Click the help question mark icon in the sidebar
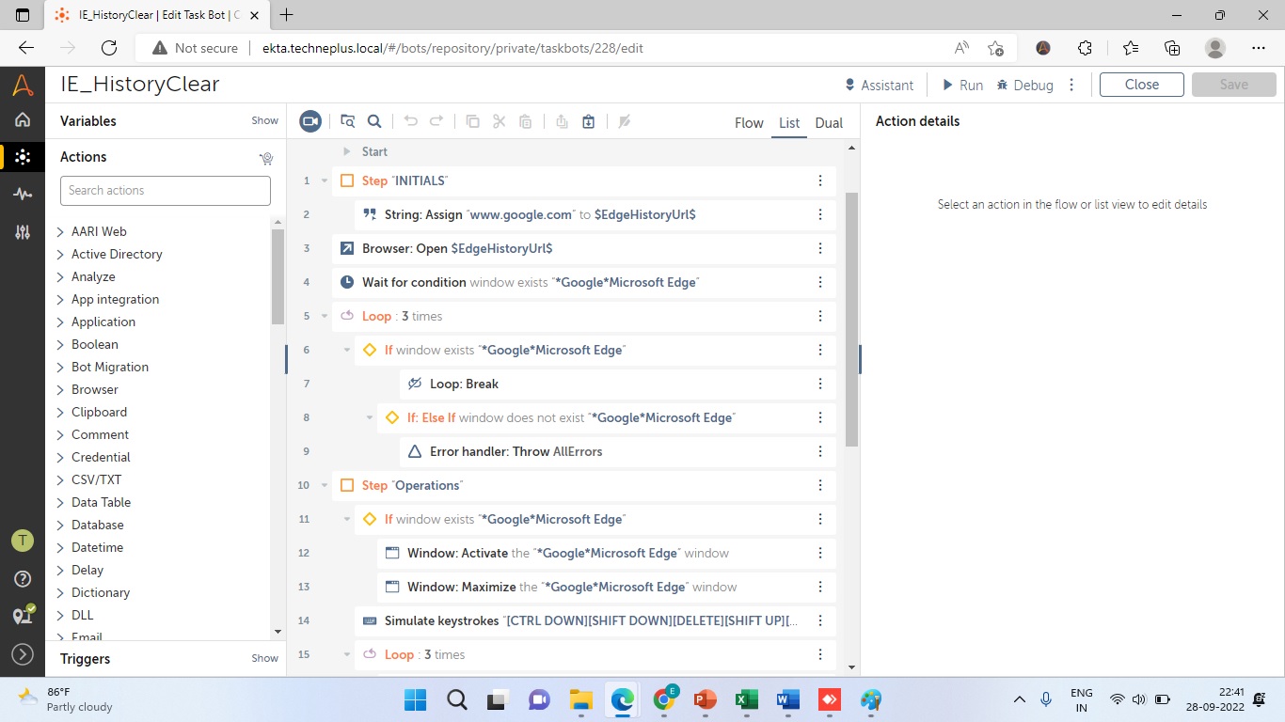 pyautogui.click(x=23, y=578)
